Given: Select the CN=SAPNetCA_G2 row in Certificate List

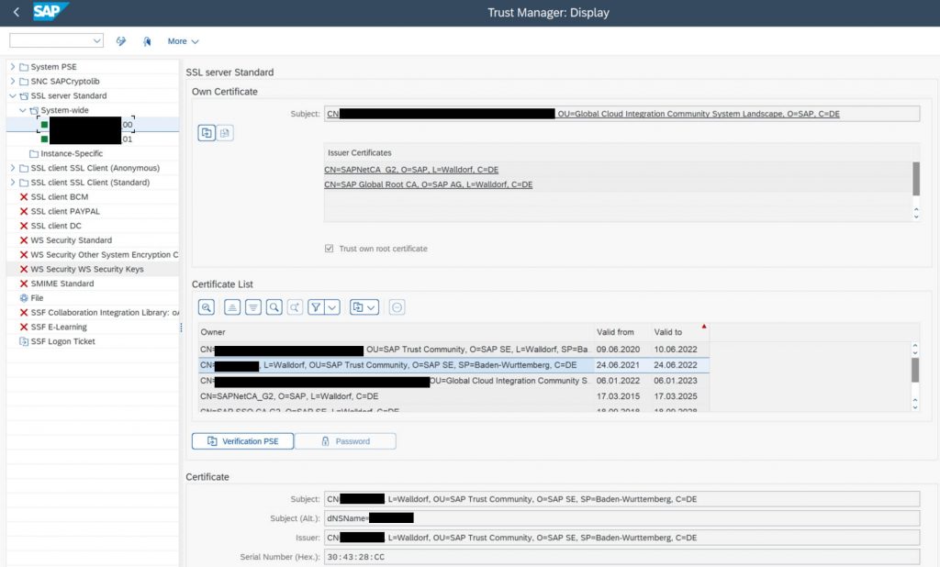Looking at the screenshot, I should pos(453,396).
